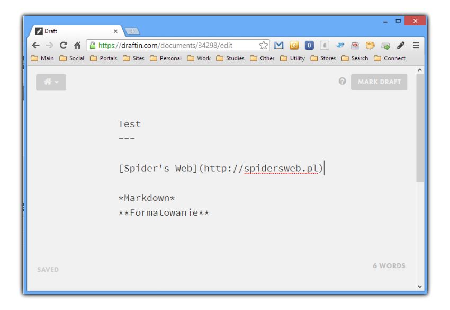
Task: Open the Connect bookmarks folder
Action: [x=390, y=58]
